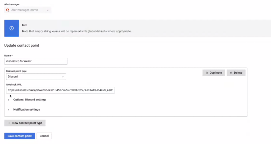Click the Alertmanager logo icon in the selector
The image size is (271, 144).
tap(8, 10)
